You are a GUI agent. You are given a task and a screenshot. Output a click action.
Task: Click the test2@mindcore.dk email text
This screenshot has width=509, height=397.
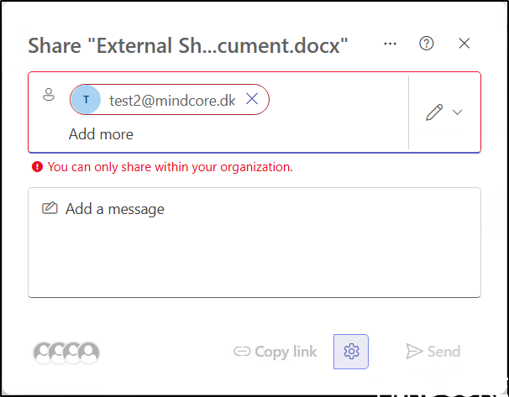coord(172,100)
